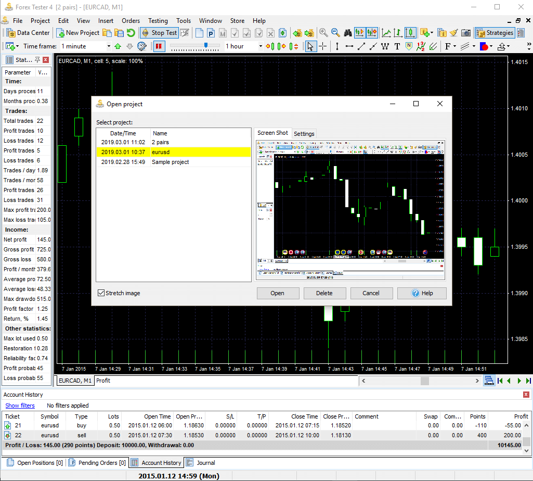Switch chart to line graph icon
This screenshot has width=533, height=481.
click(386, 33)
